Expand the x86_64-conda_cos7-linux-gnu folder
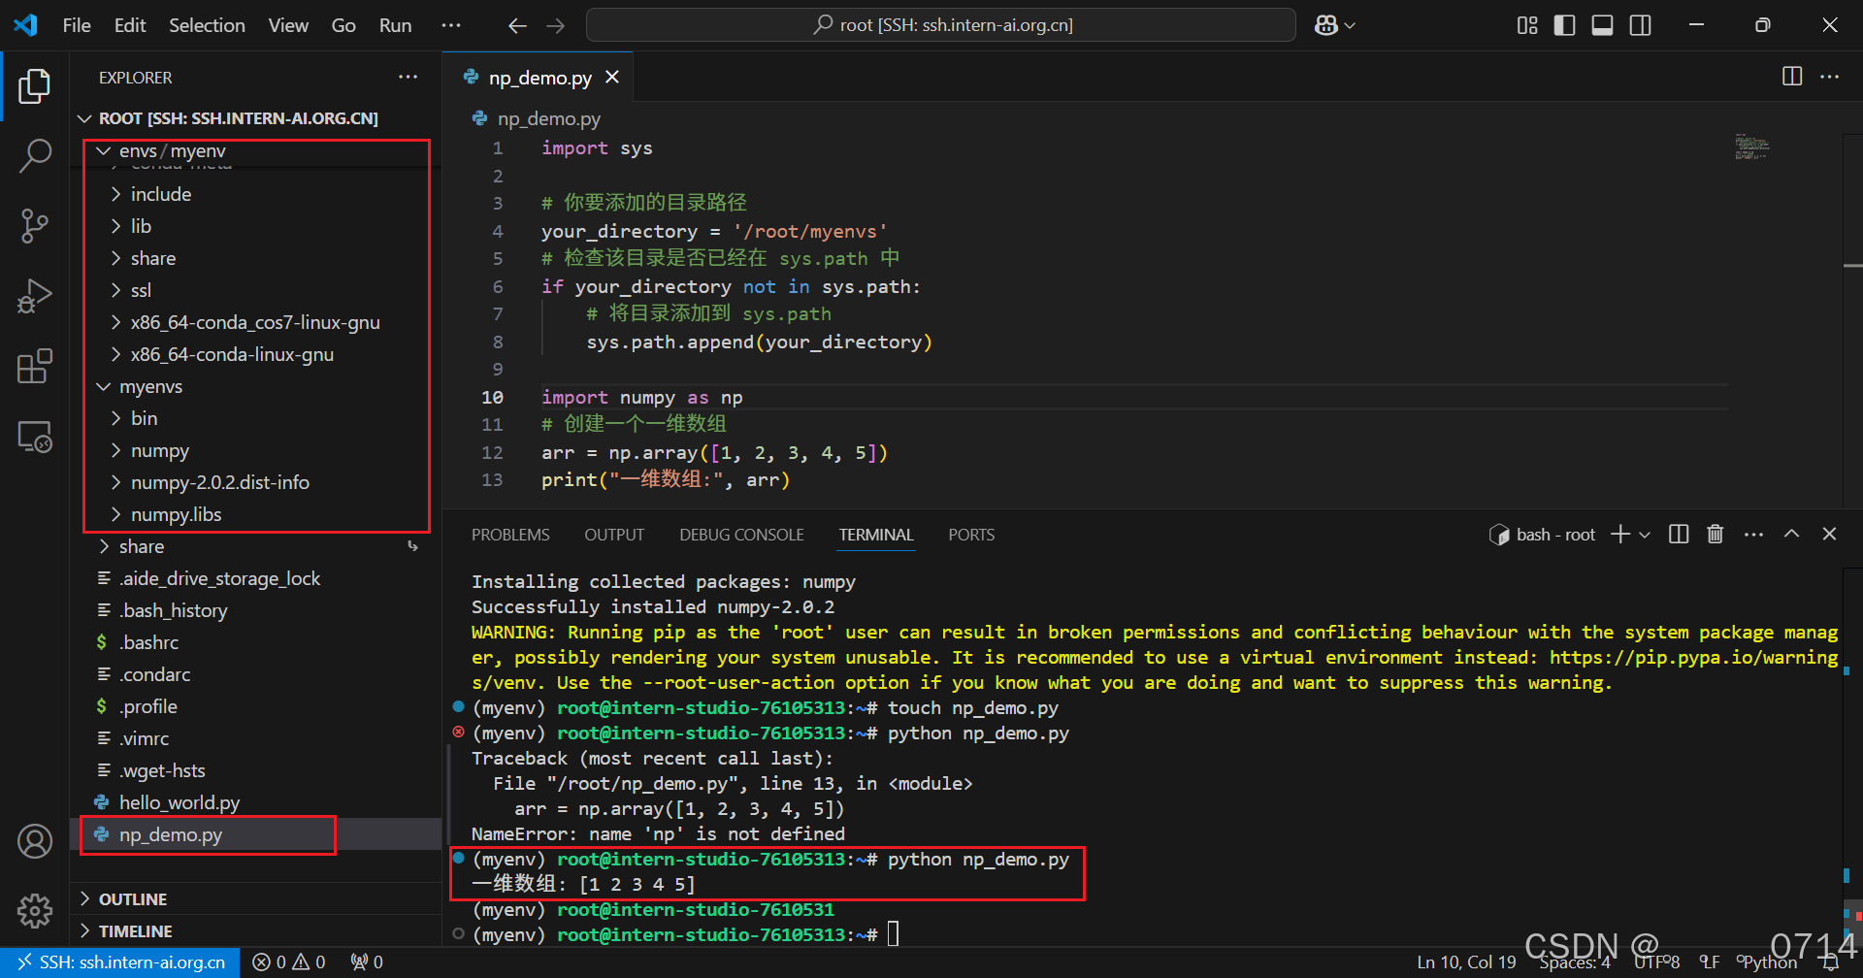1863x978 pixels. pos(258,322)
